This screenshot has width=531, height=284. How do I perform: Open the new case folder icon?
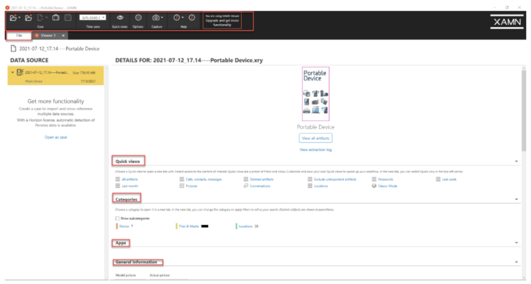pos(13,18)
